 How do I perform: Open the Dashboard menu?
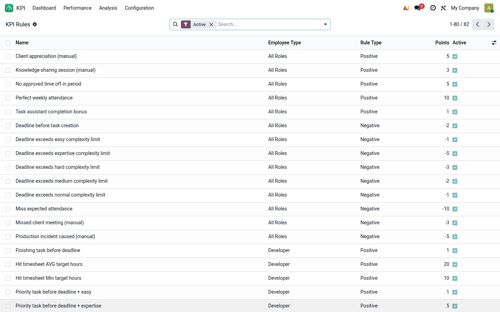tap(44, 8)
